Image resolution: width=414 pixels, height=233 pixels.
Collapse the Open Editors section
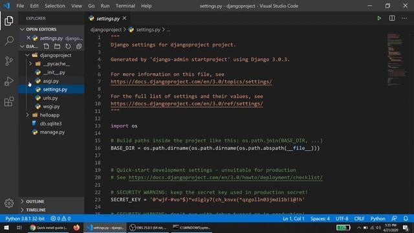pos(22,29)
